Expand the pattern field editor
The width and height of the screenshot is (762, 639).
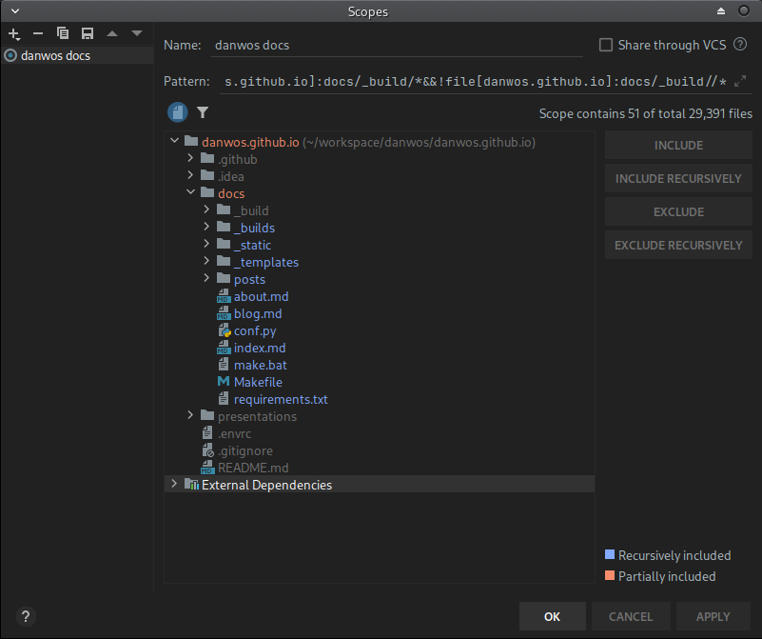[740, 83]
